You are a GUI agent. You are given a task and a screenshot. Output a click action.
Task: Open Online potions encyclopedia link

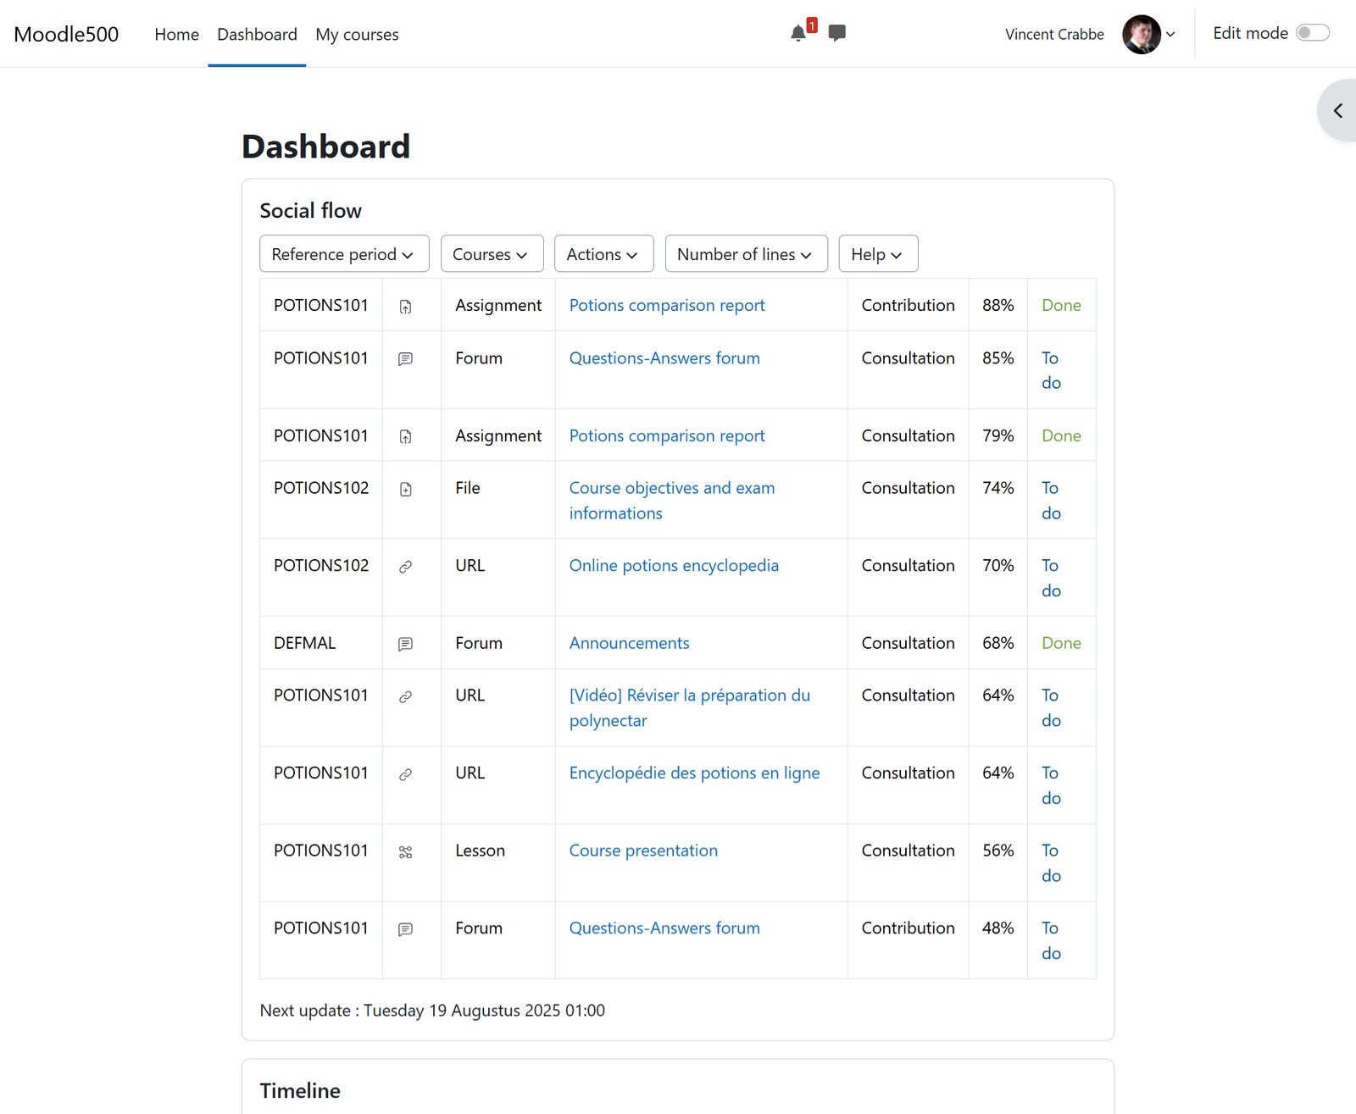click(674, 565)
